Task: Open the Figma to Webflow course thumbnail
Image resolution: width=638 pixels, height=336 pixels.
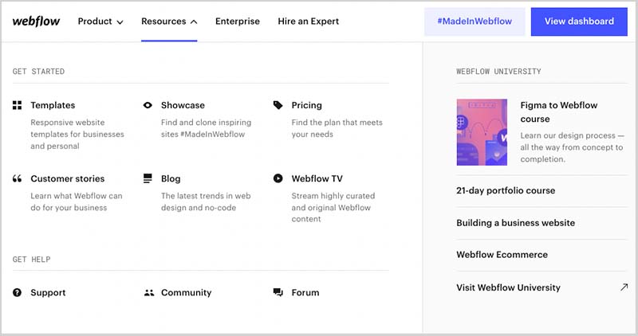Action: (482, 131)
